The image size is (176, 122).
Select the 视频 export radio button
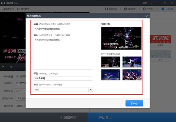(17, 76)
